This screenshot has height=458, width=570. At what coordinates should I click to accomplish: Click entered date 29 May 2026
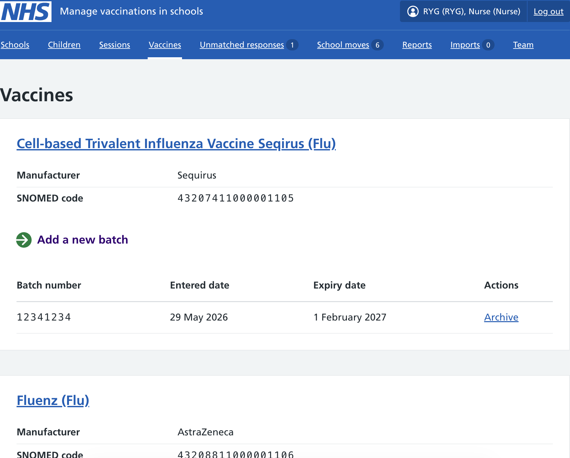point(199,317)
